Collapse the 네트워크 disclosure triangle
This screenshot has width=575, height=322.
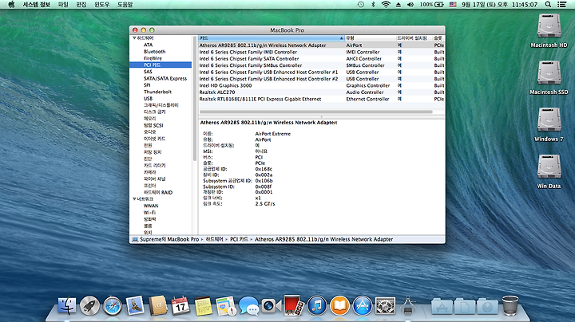click(134, 199)
